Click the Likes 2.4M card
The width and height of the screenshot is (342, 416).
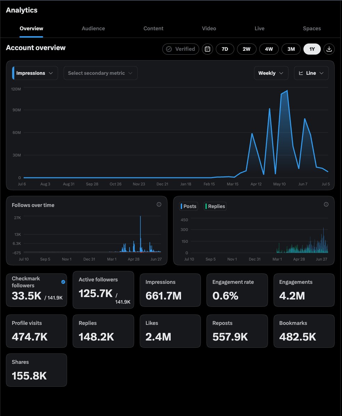170,331
